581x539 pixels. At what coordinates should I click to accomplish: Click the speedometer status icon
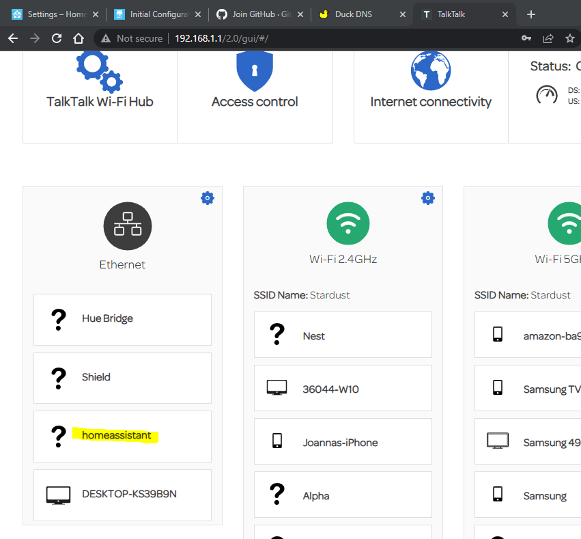[x=547, y=95]
